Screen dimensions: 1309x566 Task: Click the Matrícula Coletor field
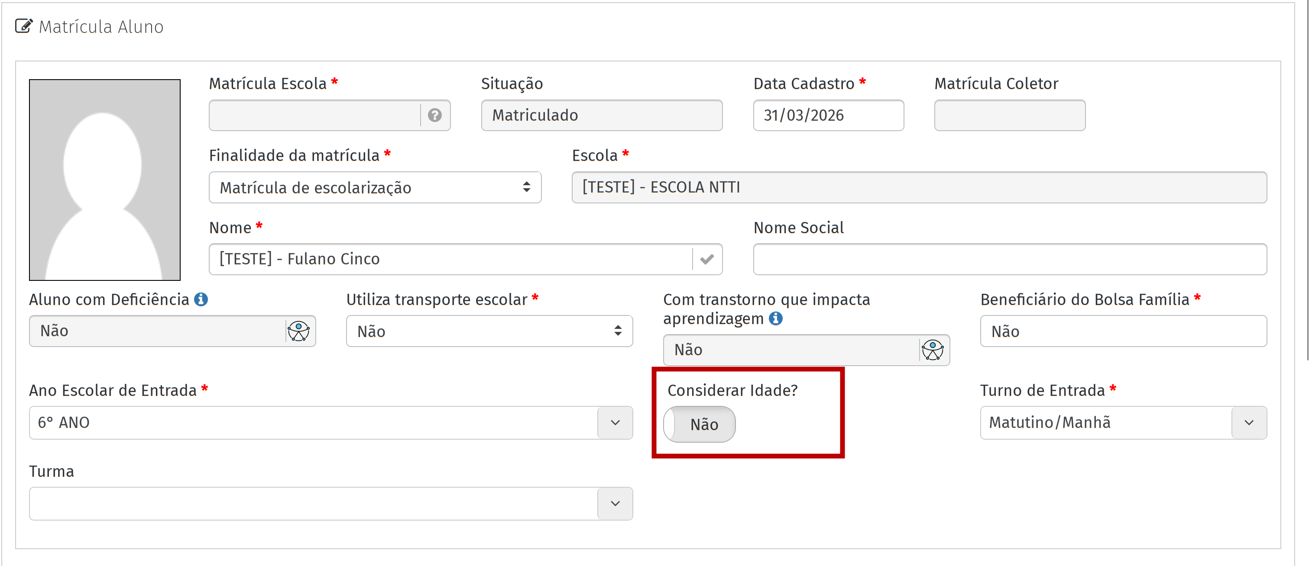pos(1009,115)
